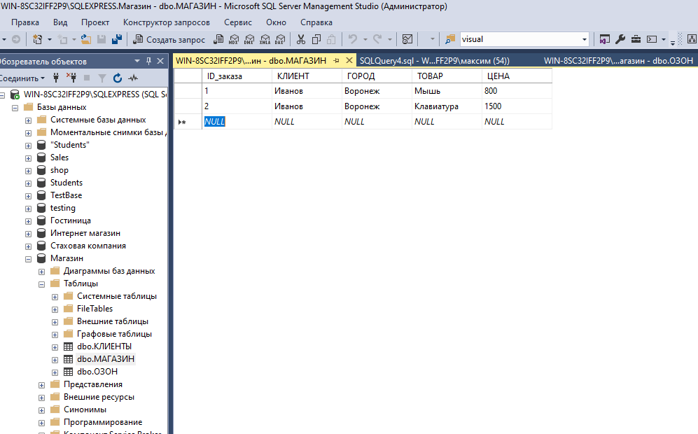Click the toolbox briefcase icon

coord(636,40)
